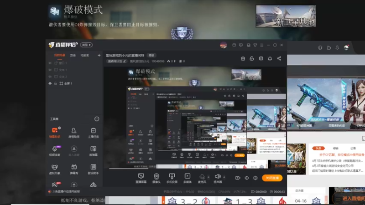Select 综合 tab in background news panel
The height and width of the screenshot is (205, 365).
[336, 148]
